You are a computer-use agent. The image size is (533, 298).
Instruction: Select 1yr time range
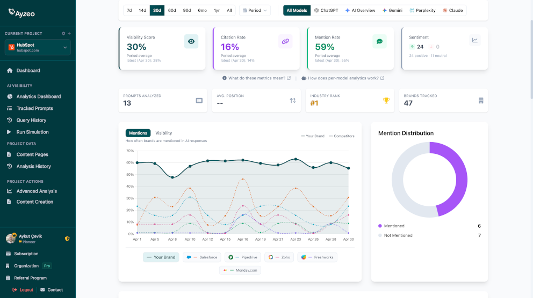(217, 11)
